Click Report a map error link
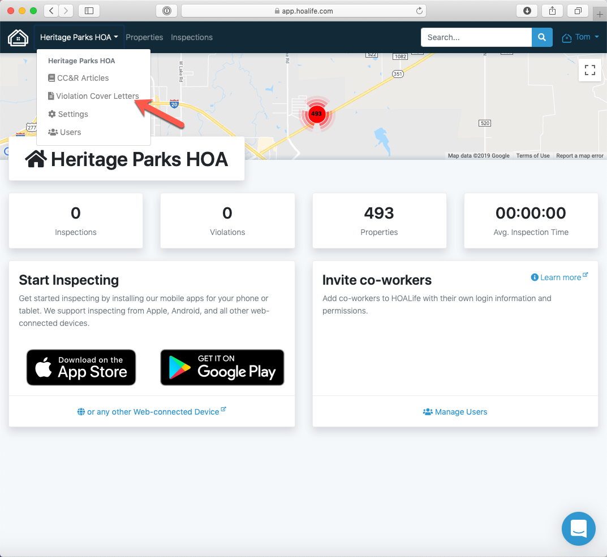This screenshot has width=607, height=557. click(579, 156)
